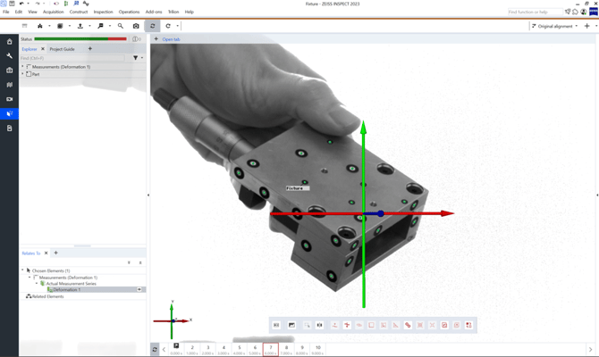This screenshot has width=599, height=357.
Task: Select stage 9 in the timeline
Action: click(301, 348)
